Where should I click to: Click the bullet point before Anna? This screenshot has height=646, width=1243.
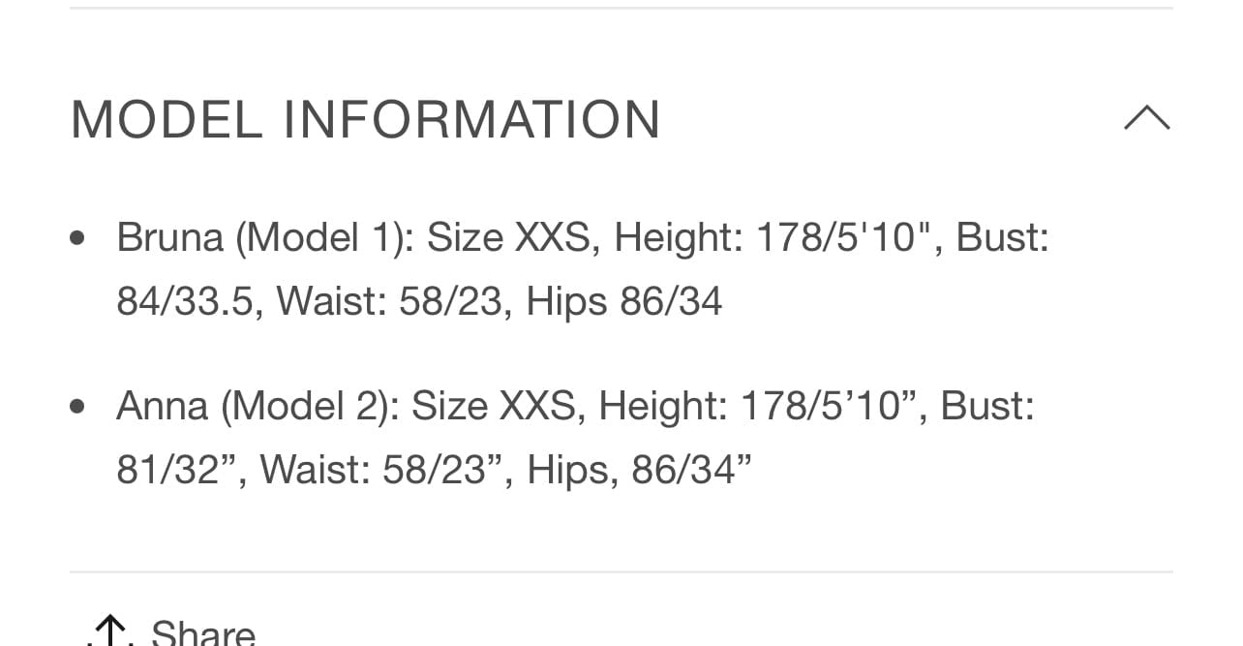pyautogui.click(x=77, y=407)
